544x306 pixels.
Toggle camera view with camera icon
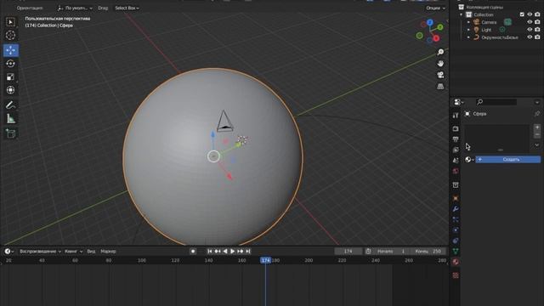click(440, 75)
